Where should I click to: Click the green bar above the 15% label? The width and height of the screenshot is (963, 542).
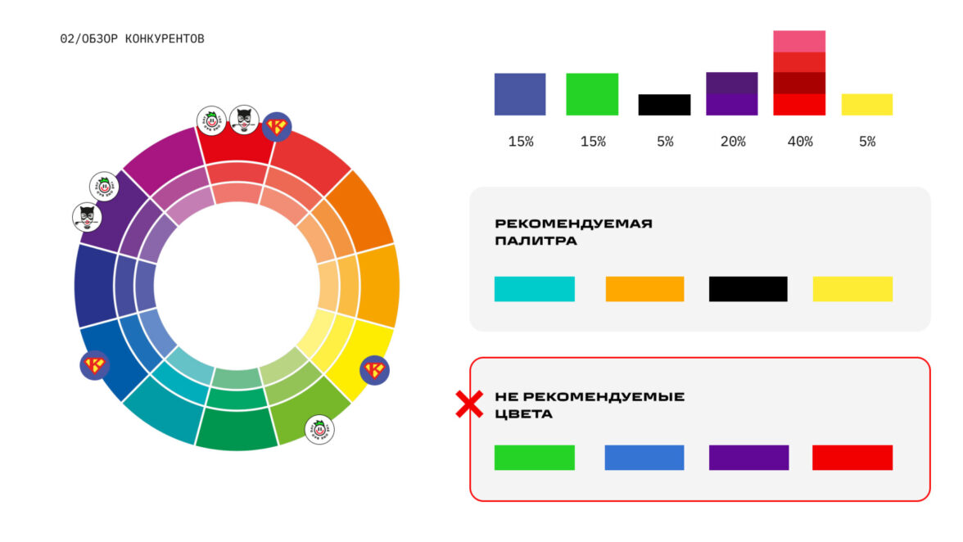(x=592, y=94)
